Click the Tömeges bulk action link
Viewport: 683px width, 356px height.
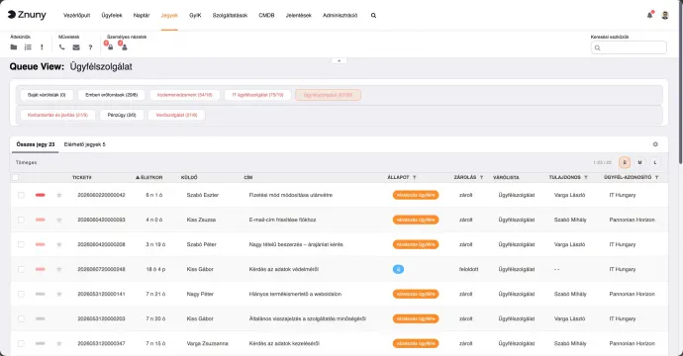pos(26,162)
